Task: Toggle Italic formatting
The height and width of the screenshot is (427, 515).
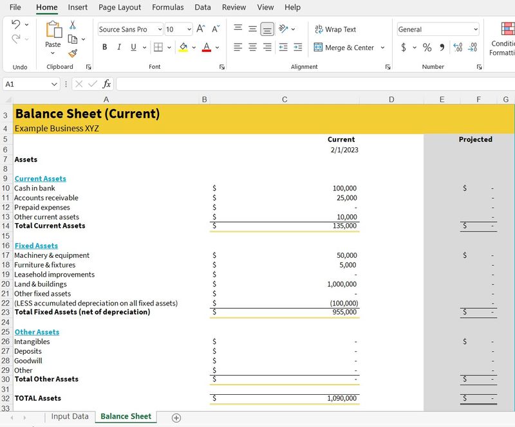Action: click(x=119, y=48)
